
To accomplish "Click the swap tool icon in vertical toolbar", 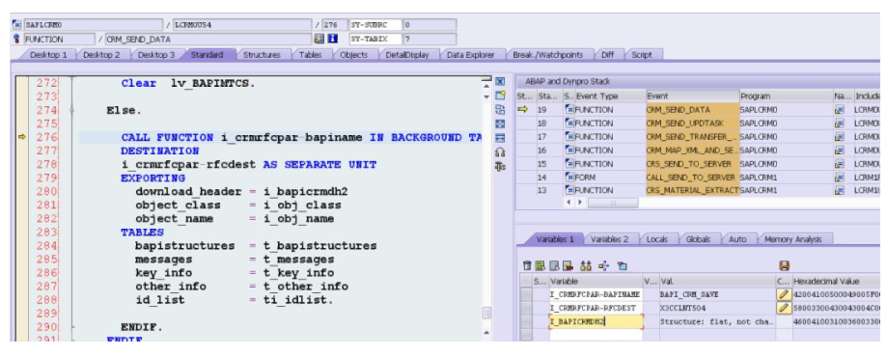I will pos(500,109).
